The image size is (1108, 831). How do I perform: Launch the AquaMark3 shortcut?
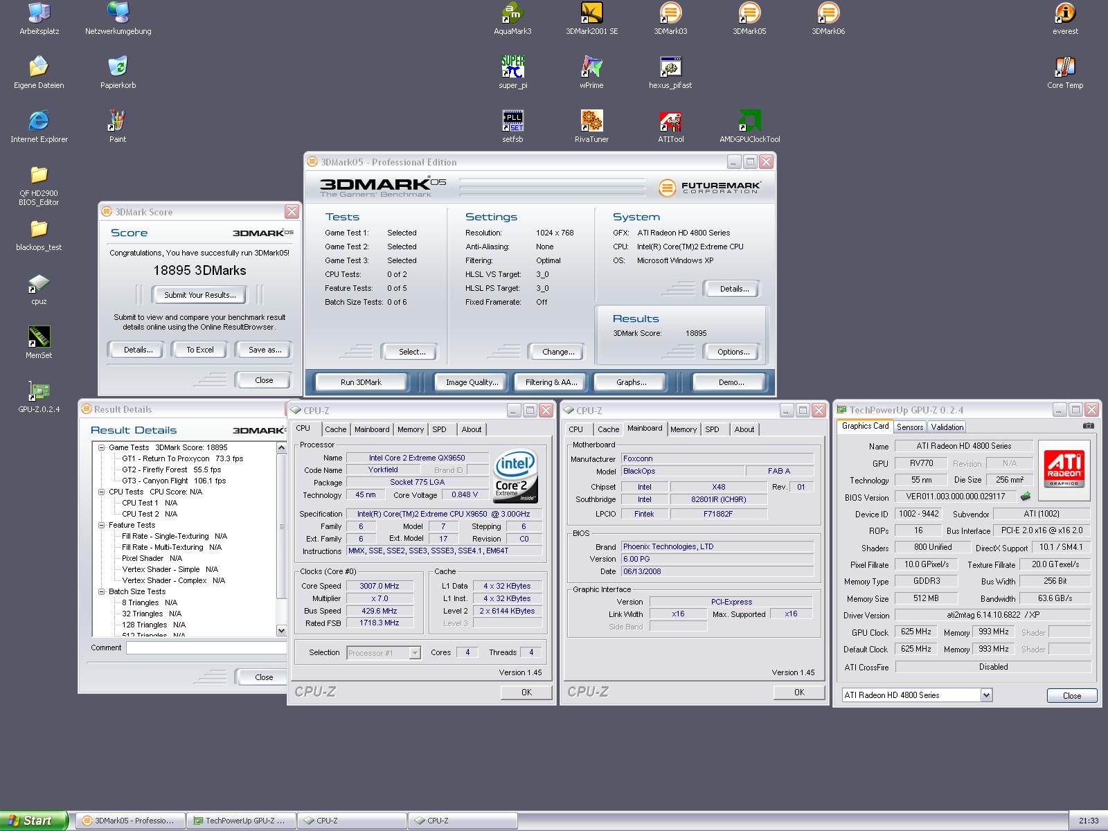tap(512, 19)
